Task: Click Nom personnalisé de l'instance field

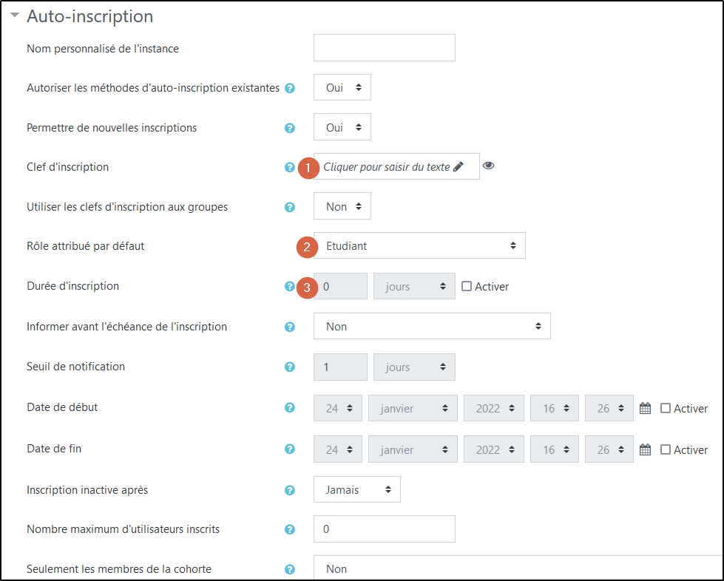Action: (385, 48)
